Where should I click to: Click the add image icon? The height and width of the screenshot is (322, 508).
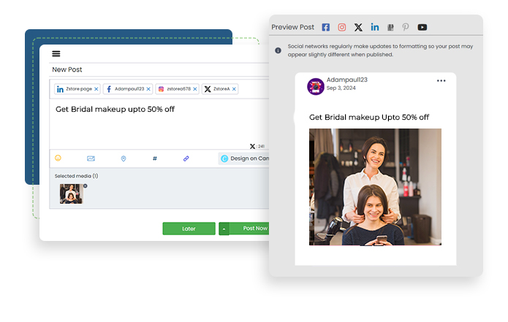pyautogui.click(x=91, y=158)
